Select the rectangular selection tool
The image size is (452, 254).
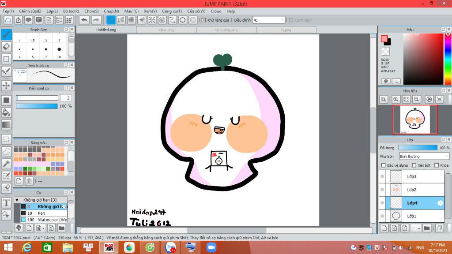(x=6, y=139)
